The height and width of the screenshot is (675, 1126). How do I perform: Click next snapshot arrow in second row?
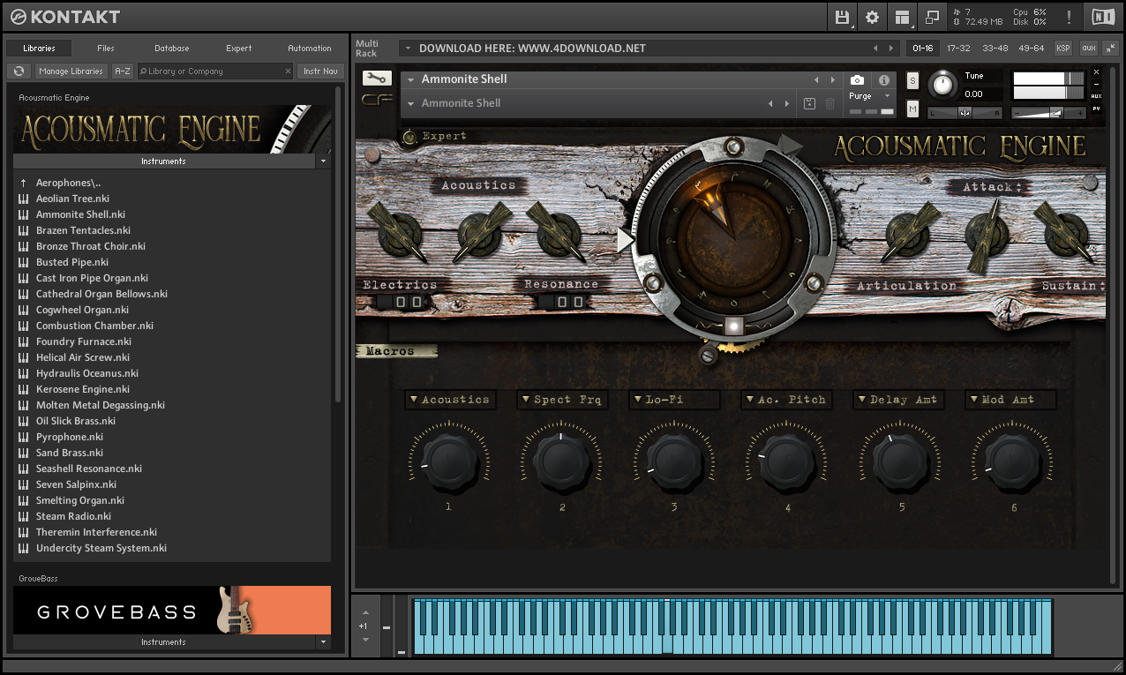click(788, 103)
